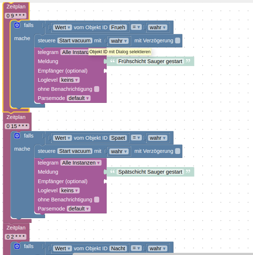The height and width of the screenshot is (255, 253).
Task: Click 'Meldung' label in Frühschicht telegram
Action: pos(48,61)
